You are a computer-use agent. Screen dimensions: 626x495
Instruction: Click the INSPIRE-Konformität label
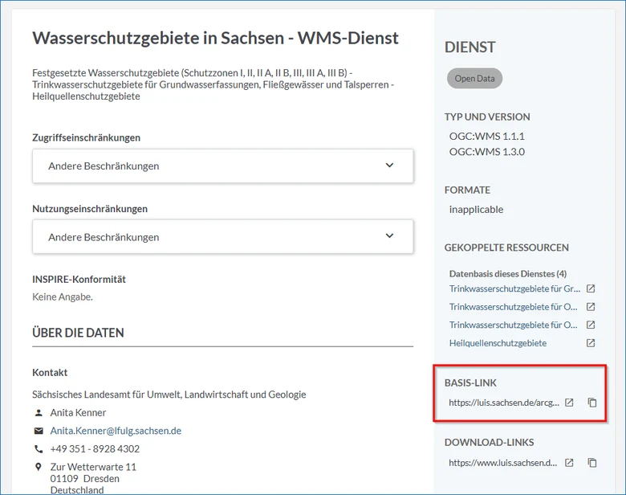pyautogui.click(x=79, y=279)
